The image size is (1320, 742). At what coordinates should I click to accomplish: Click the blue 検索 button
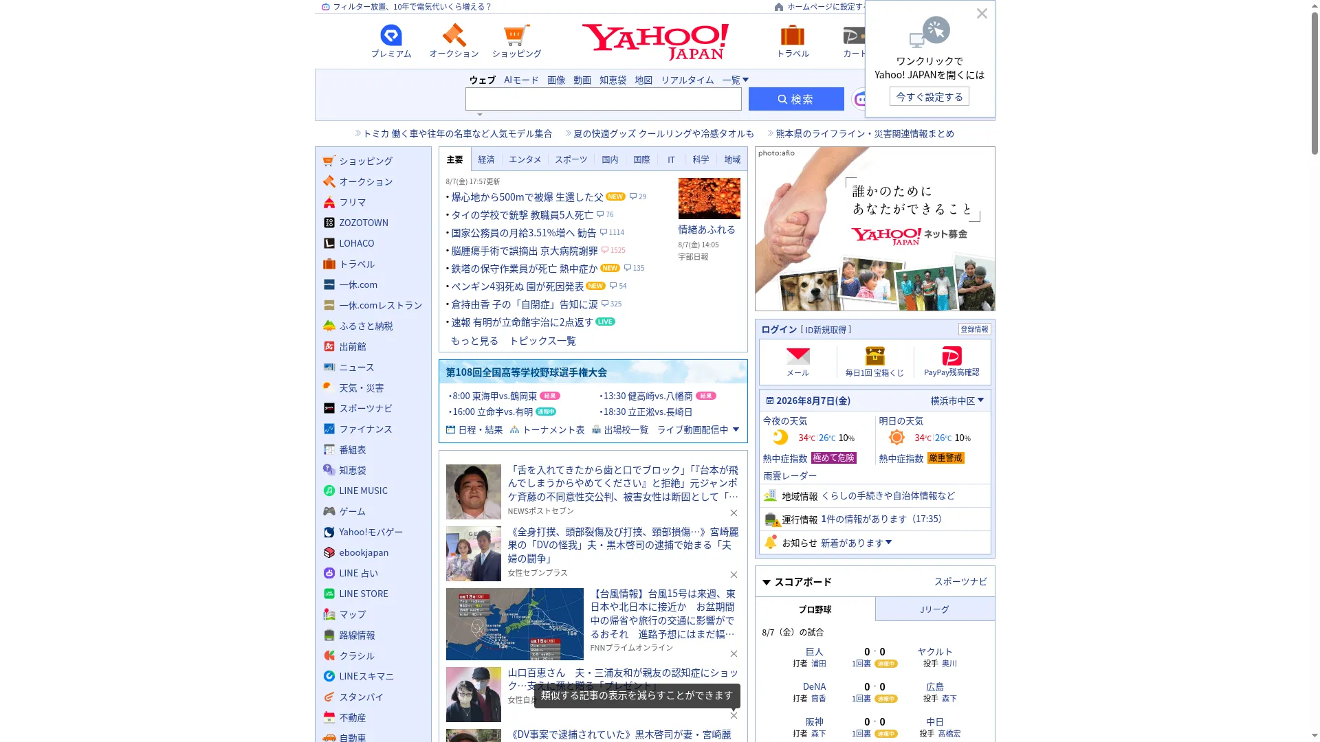point(796,99)
